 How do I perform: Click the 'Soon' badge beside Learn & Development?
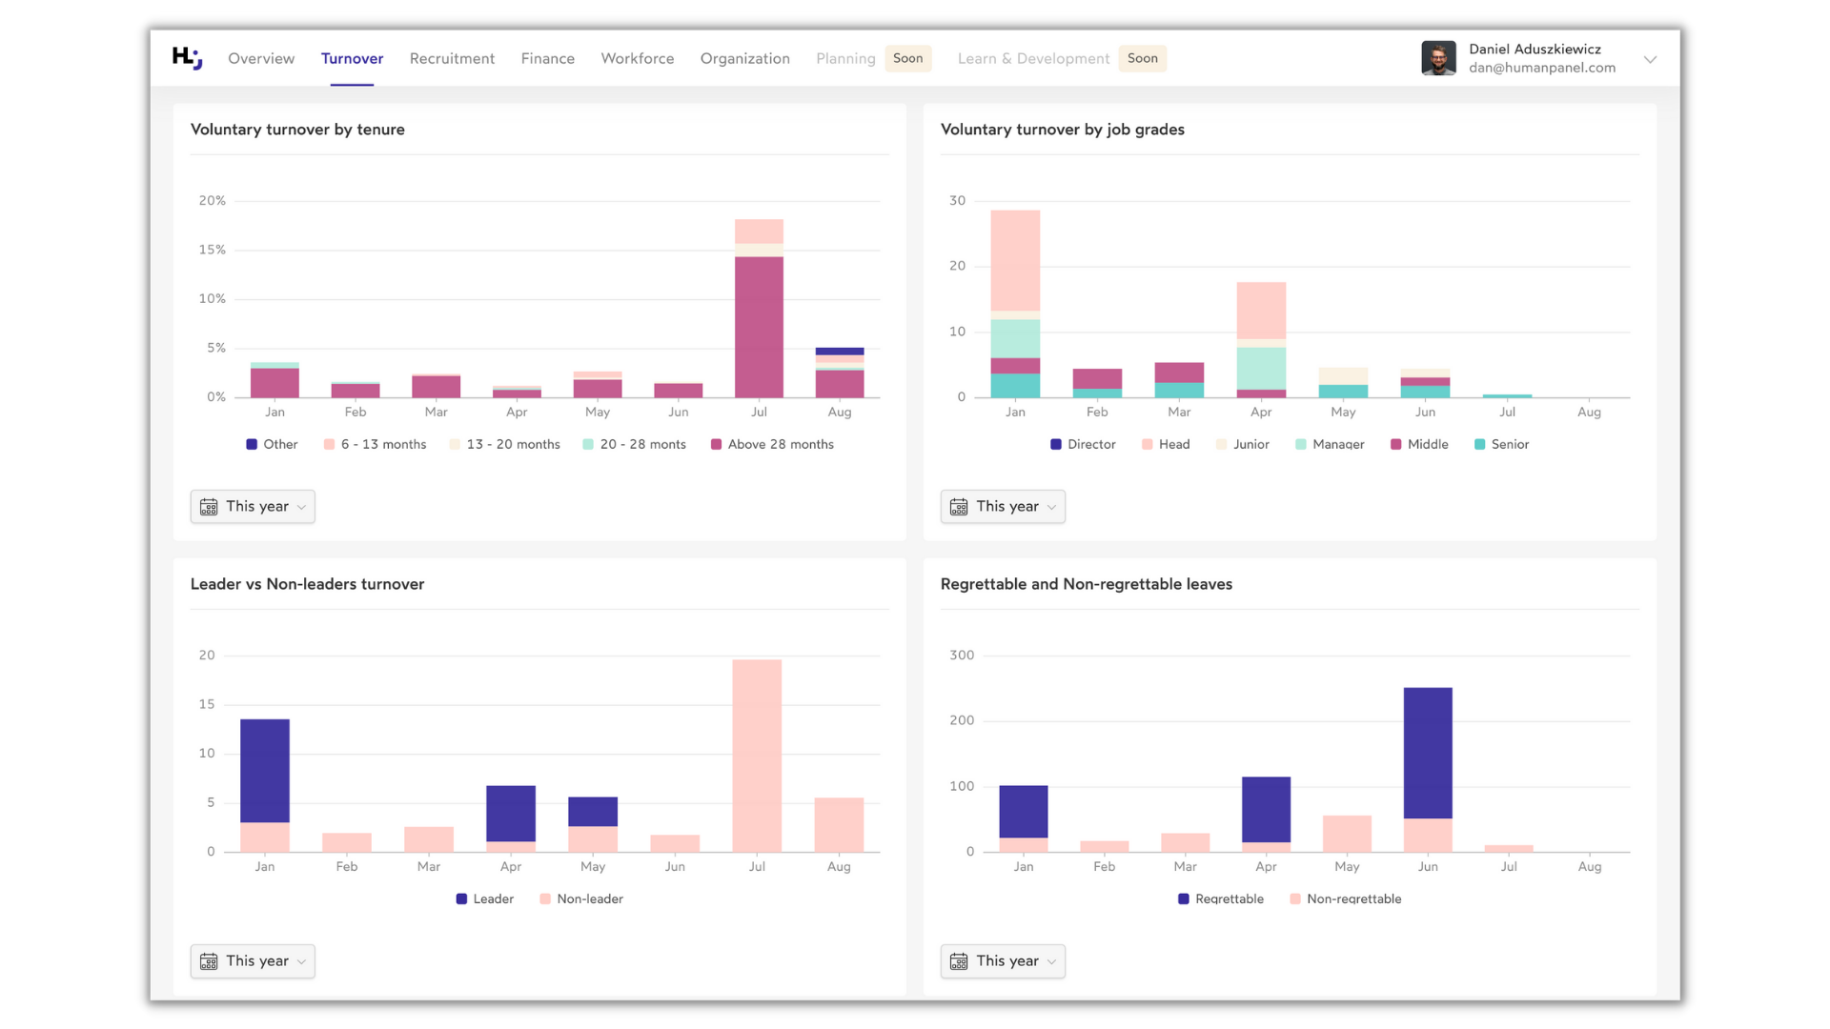[1142, 58]
